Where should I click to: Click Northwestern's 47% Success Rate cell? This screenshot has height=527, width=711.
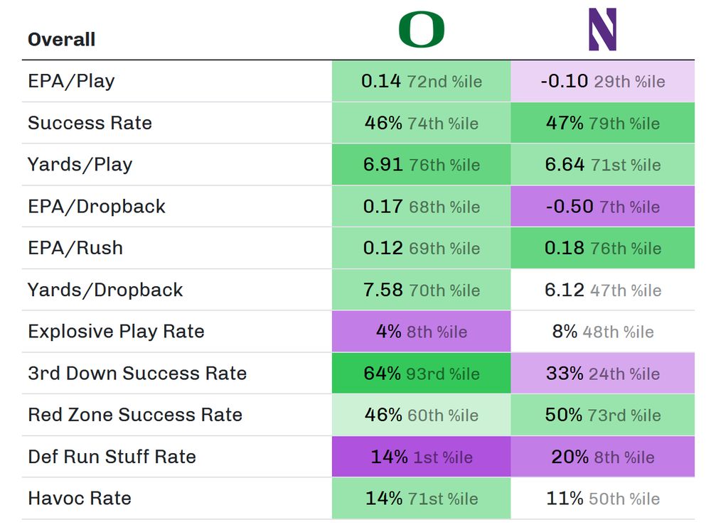tap(602, 123)
